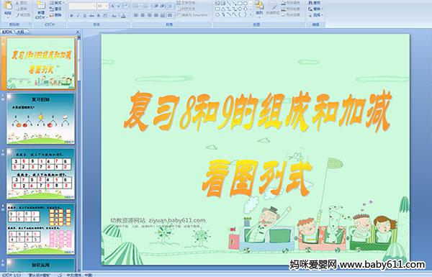Open Change Case Aa dropdown
The image size is (432, 277).
pos(114,16)
